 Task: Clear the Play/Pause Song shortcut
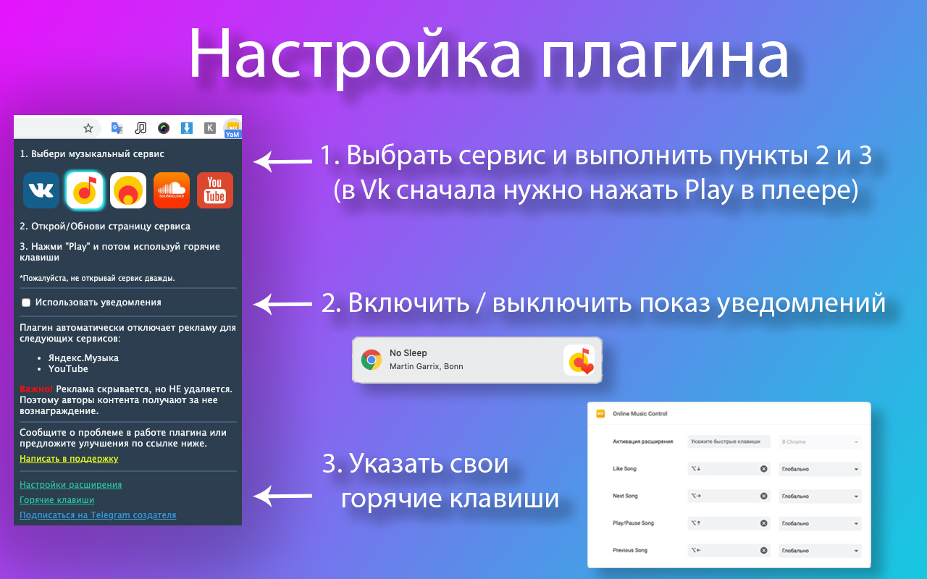coord(763,523)
